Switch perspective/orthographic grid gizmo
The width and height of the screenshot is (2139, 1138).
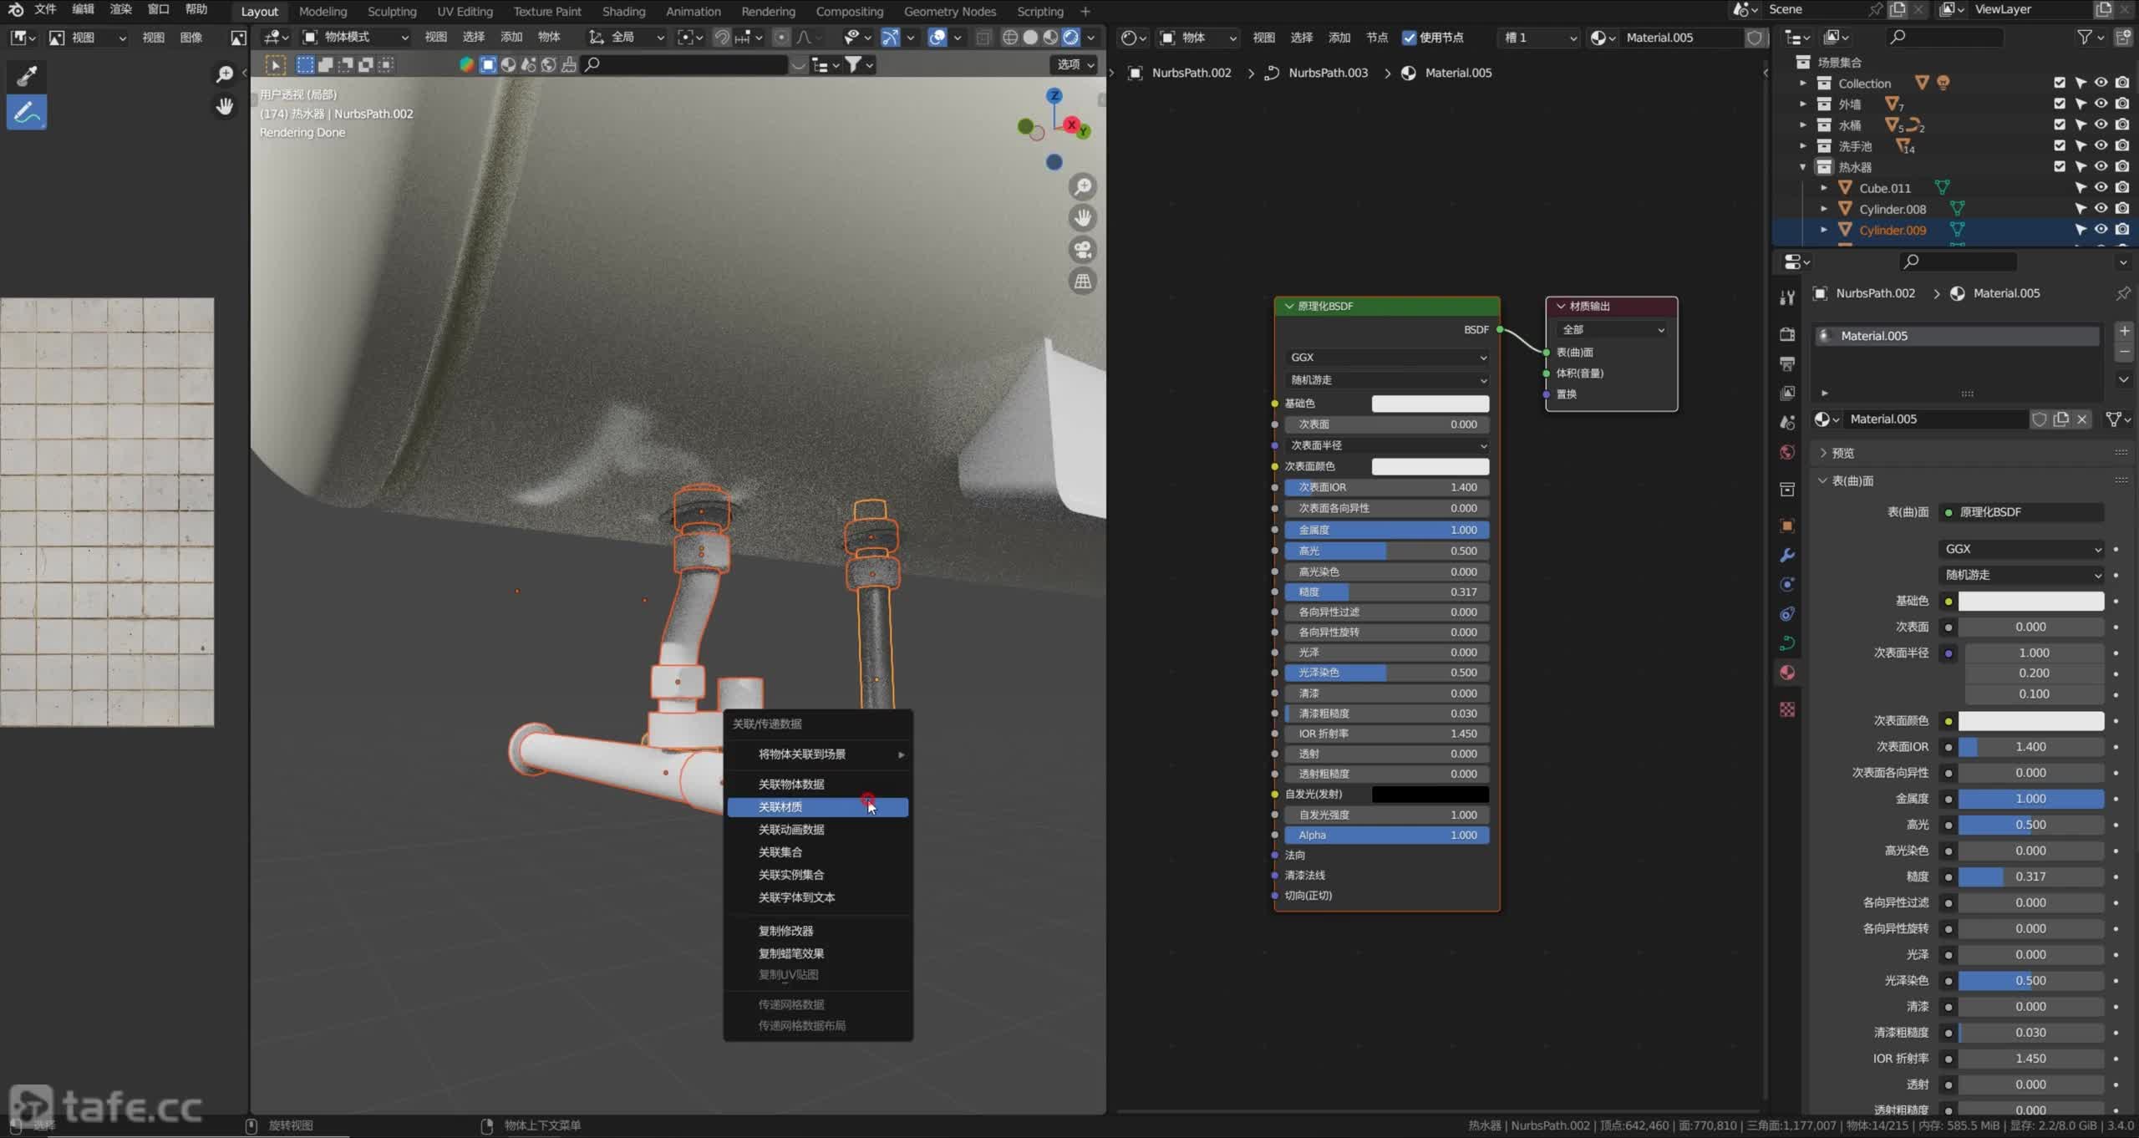pos(1083,282)
